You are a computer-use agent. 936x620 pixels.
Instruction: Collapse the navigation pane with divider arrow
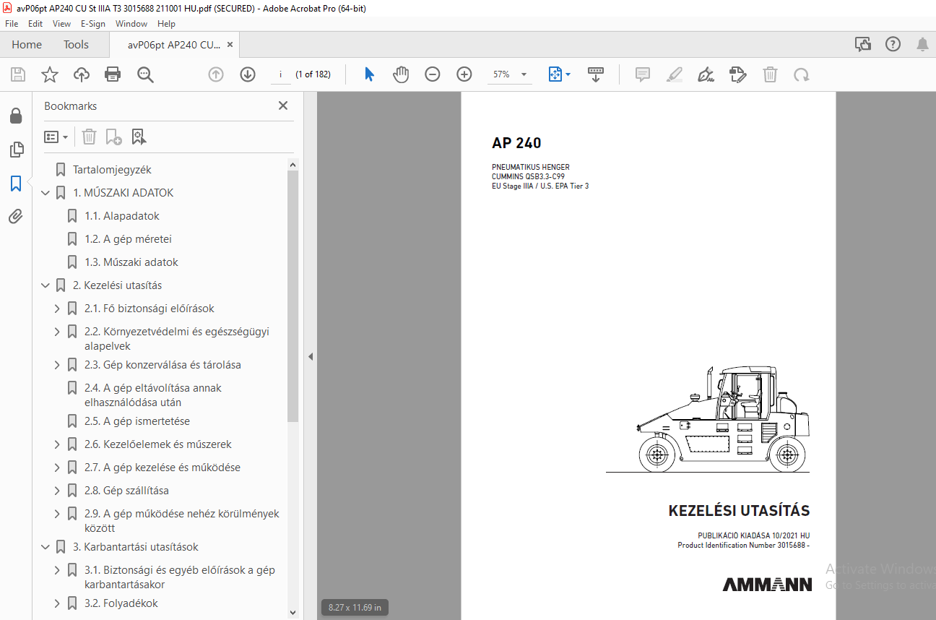[x=311, y=356]
